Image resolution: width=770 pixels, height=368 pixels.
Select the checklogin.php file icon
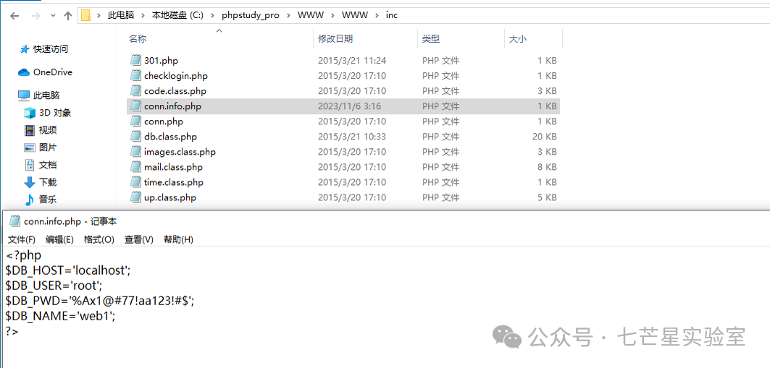(135, 75)
